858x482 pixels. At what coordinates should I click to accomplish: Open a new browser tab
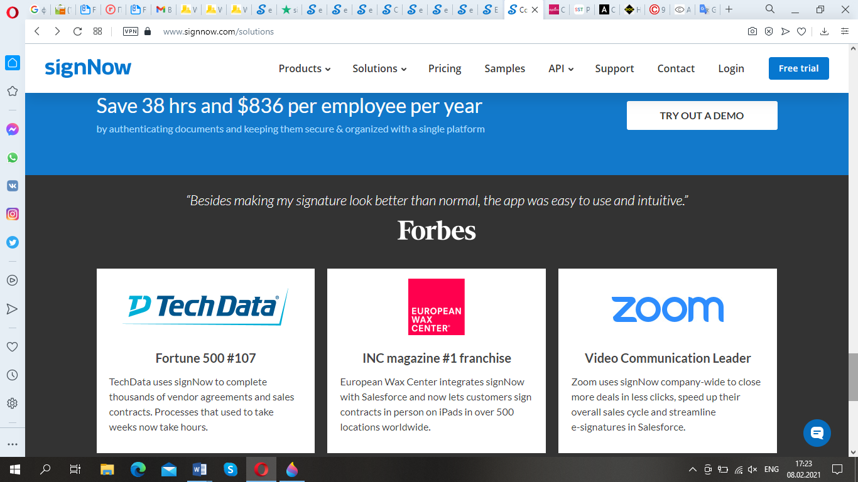(729, 9)
